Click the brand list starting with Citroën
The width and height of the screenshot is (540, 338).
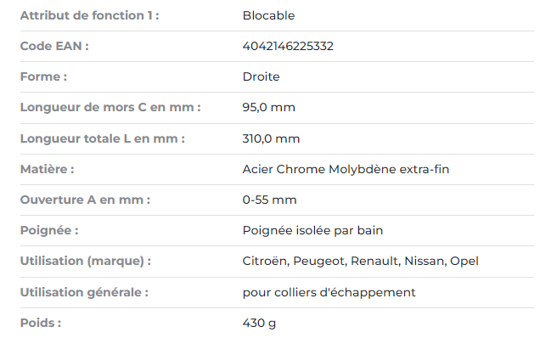coord(360,262)
